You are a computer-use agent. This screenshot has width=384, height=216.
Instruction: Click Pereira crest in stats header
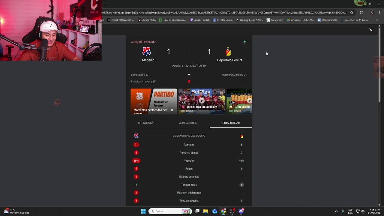(242, 136)
